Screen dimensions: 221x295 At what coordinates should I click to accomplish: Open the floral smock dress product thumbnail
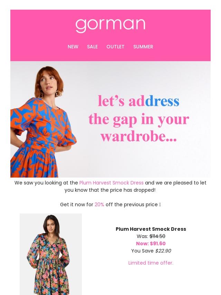[x=51, y=254]
